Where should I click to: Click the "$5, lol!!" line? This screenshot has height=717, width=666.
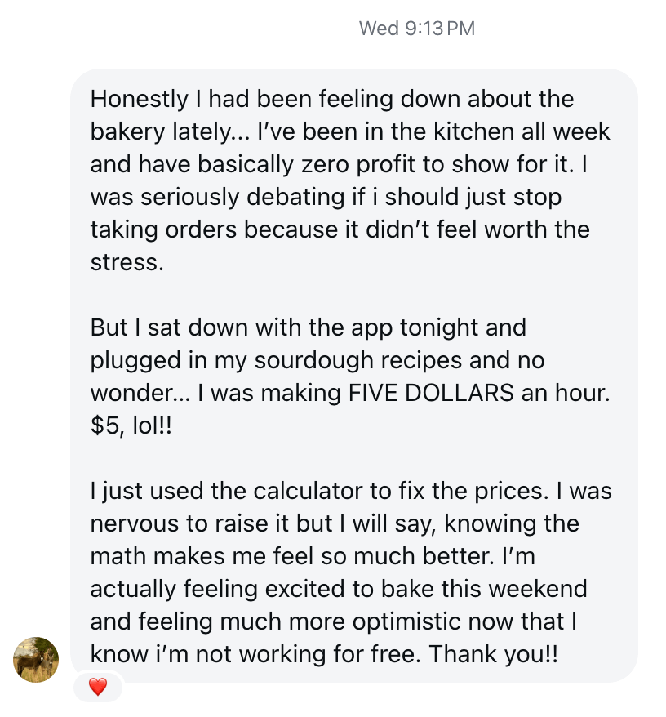[x=131, y=426]
